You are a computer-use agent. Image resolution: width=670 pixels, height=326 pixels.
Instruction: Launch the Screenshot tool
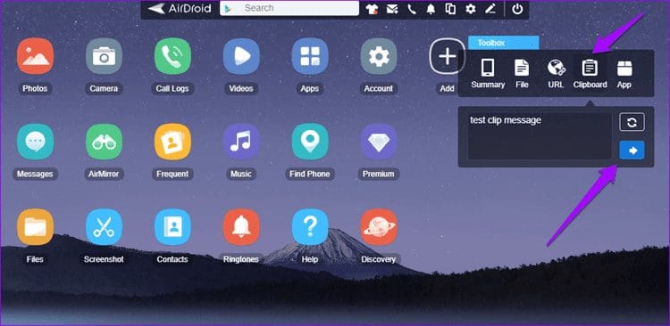click(x=104, y=227)
